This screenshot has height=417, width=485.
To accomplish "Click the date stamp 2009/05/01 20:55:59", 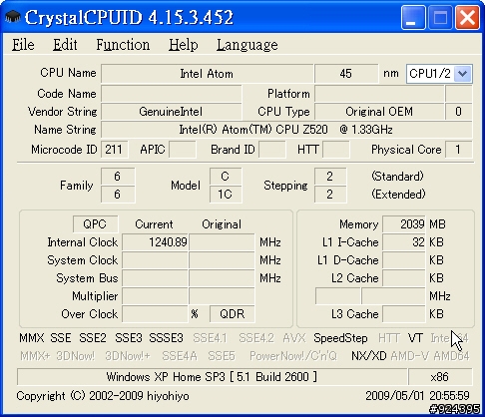I will [x=417, y=396].
